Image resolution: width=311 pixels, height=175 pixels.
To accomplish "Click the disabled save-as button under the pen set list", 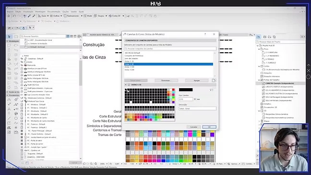I will coord(136,81).
